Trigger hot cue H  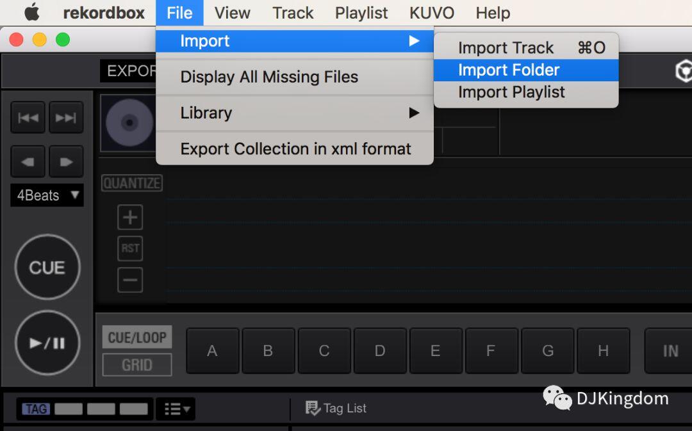(604, 351)
